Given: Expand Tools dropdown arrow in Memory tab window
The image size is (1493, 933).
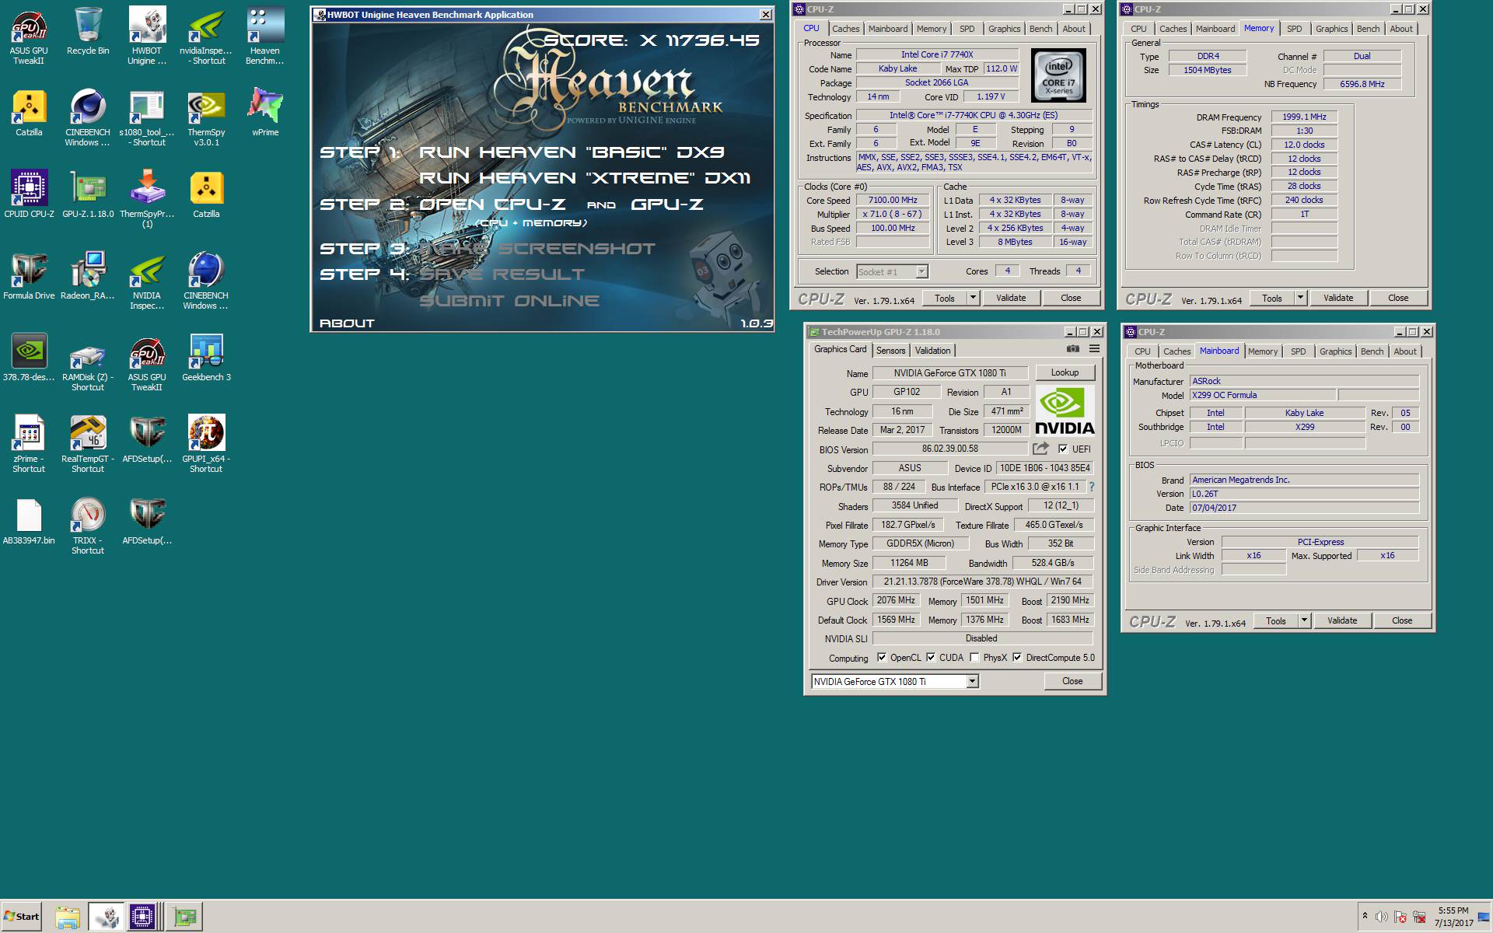Looking at the screenshot, I should [x=1299, y=298].
